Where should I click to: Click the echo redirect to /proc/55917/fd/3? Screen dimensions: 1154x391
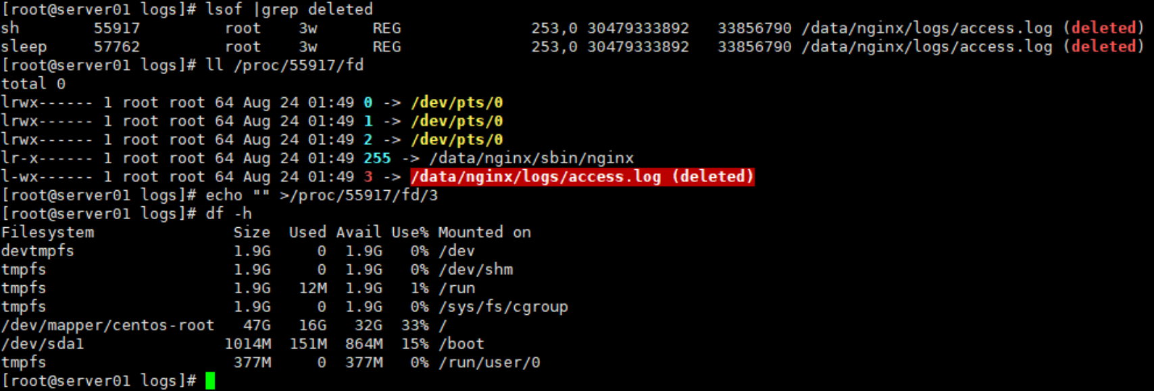click(x=322, y=195)
